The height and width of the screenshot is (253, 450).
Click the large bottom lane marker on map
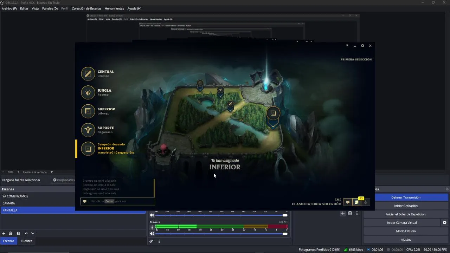[273, 117]
